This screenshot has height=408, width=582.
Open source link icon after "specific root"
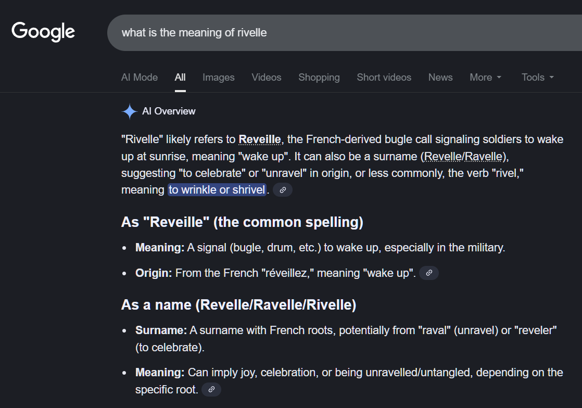tap(211, 389)
